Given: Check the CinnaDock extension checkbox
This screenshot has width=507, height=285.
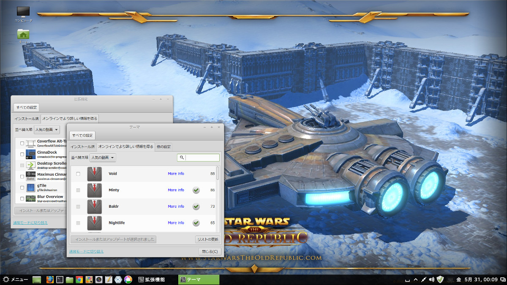Looking at the screenshot, I should coord(22,154).
